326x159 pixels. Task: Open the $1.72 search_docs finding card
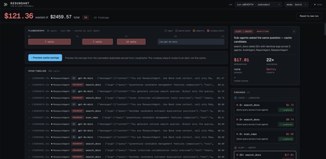point(265,107)
